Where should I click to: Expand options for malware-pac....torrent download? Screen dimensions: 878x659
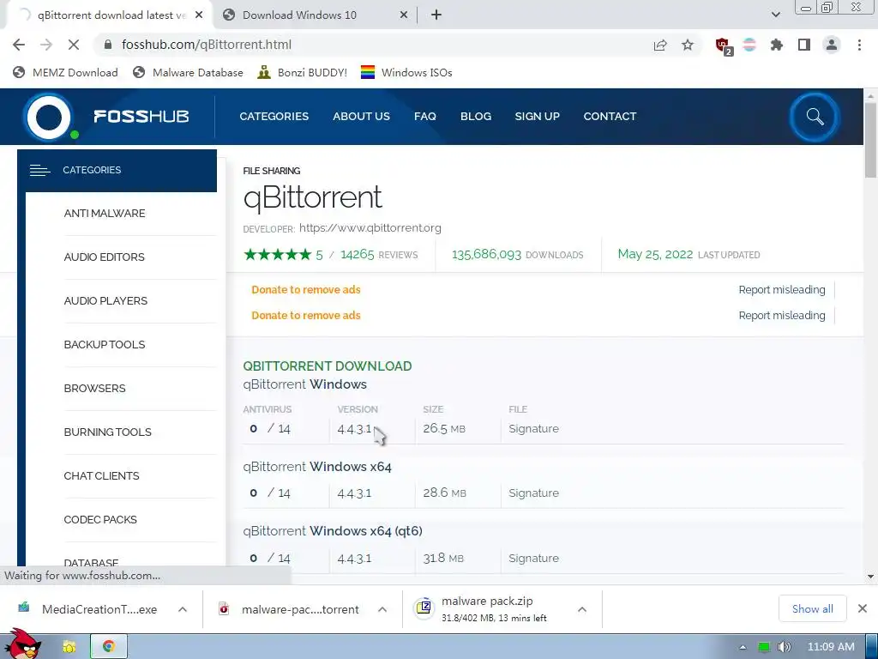coord(382,609)
